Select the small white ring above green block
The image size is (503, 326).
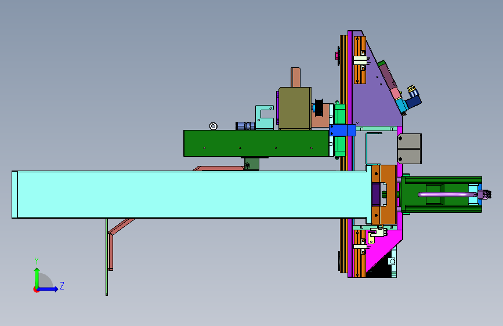pos(213,126)
